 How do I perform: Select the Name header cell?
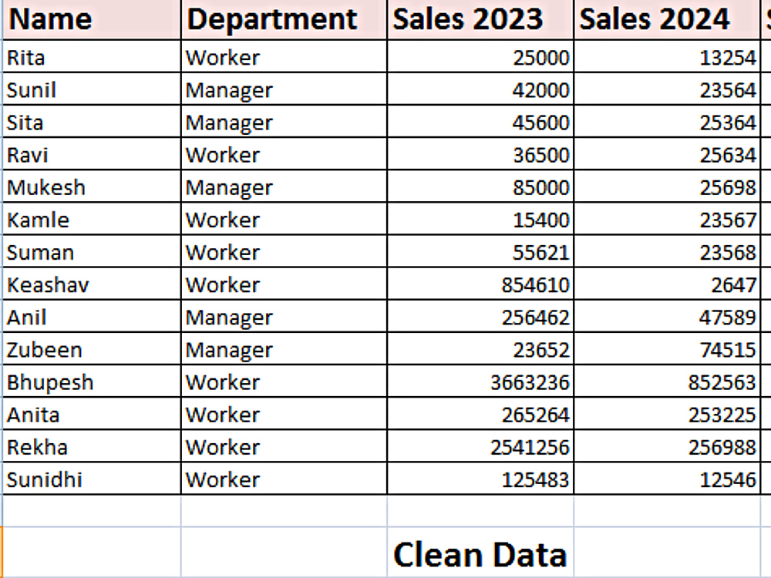[92, 19]
